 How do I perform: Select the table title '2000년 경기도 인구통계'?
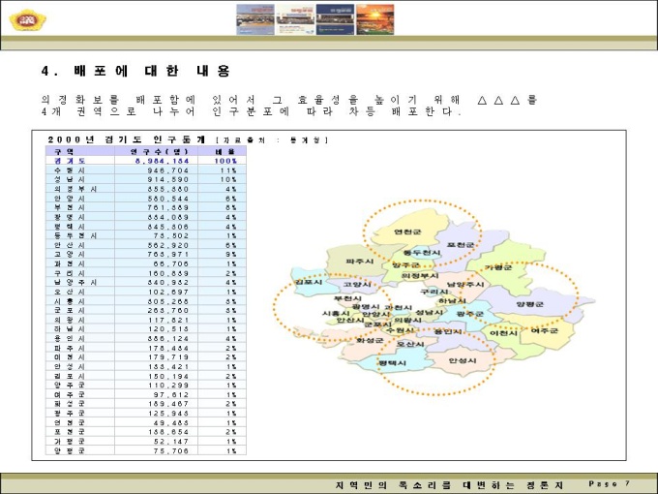tap(127, 139)
